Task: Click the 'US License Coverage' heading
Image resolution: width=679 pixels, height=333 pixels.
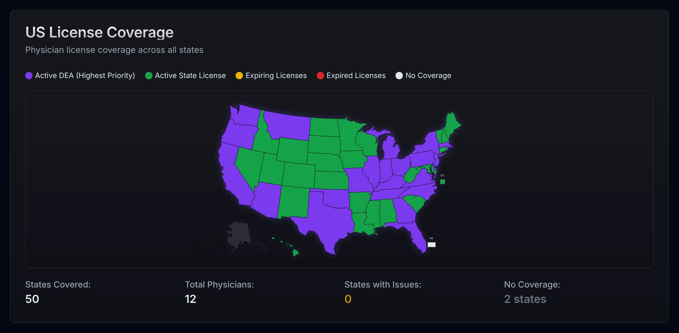Action: pyautogui.click(x=99, y=32)
